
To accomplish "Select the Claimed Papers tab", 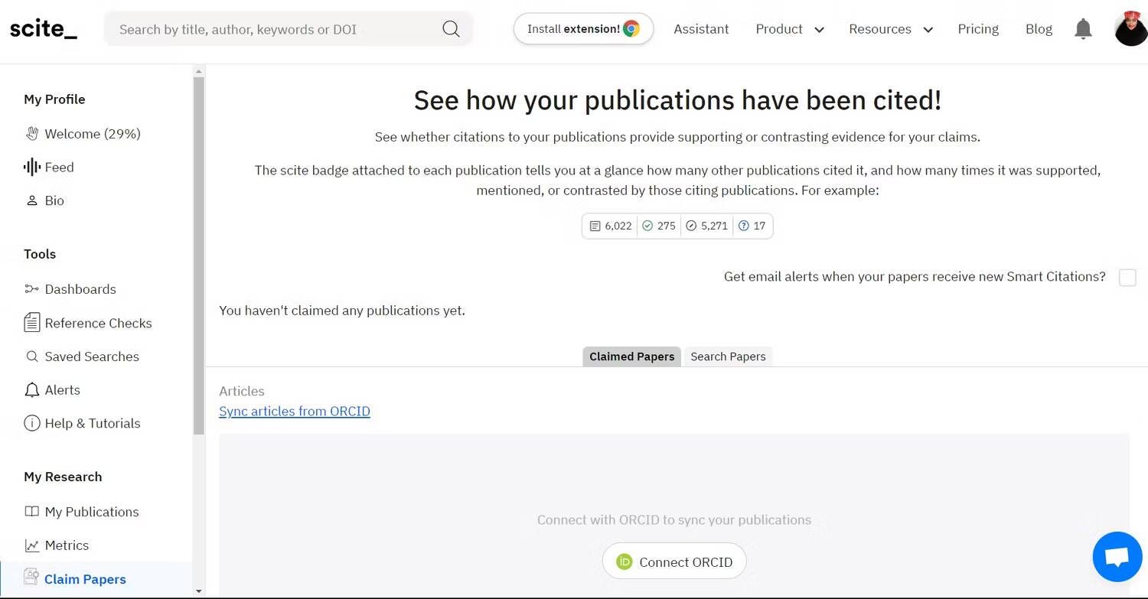I will (631, 356).
